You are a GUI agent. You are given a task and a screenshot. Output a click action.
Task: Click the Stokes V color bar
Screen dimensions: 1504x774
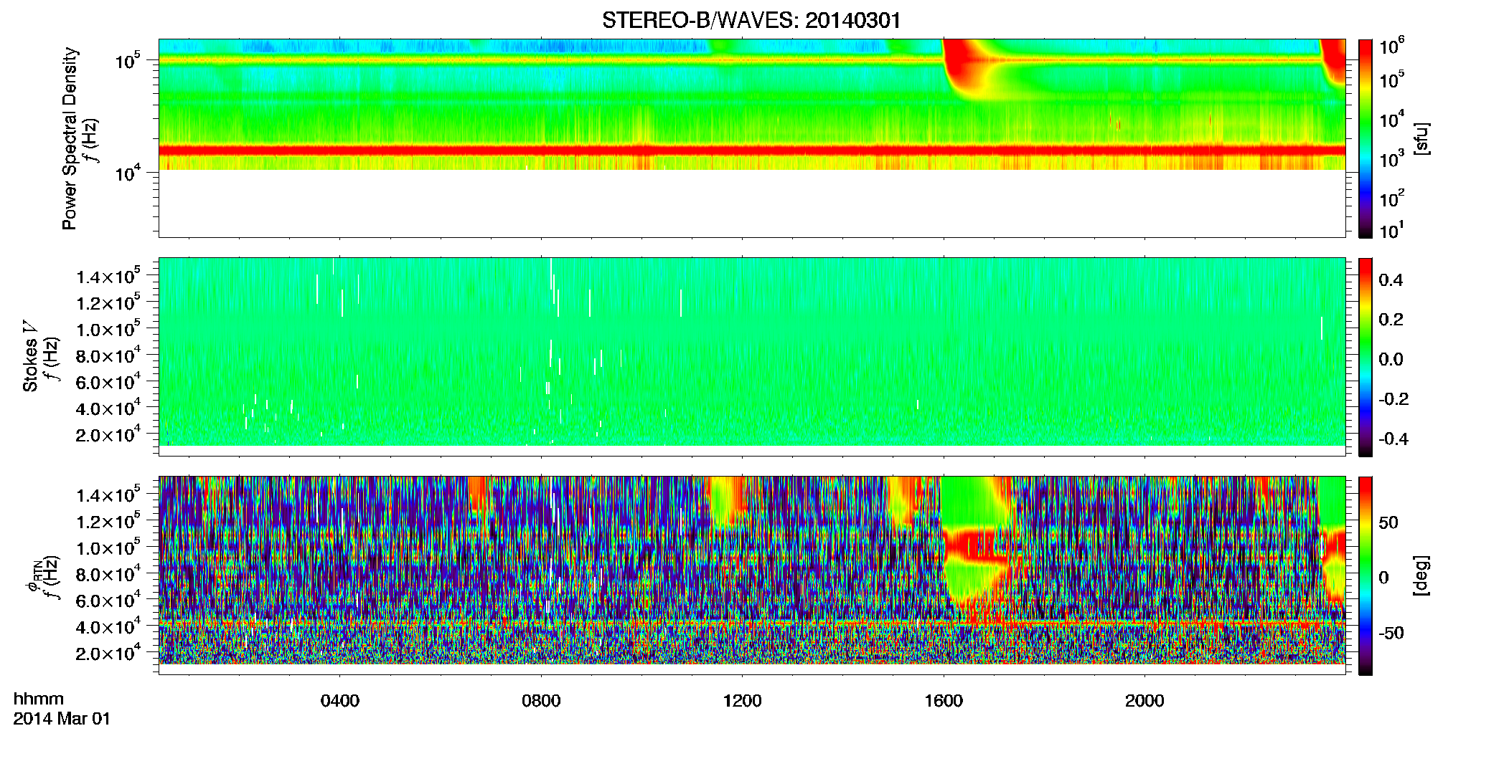1366,357
